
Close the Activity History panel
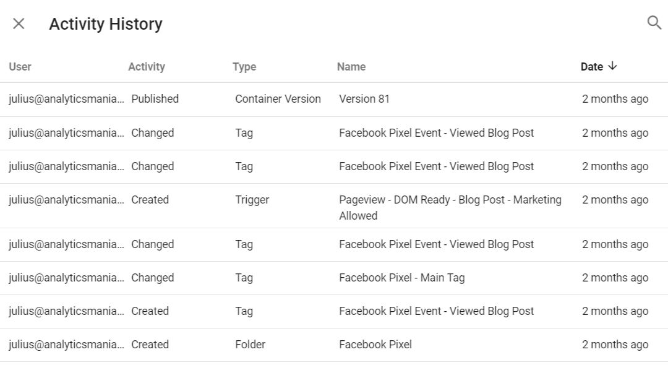[19, 24]
